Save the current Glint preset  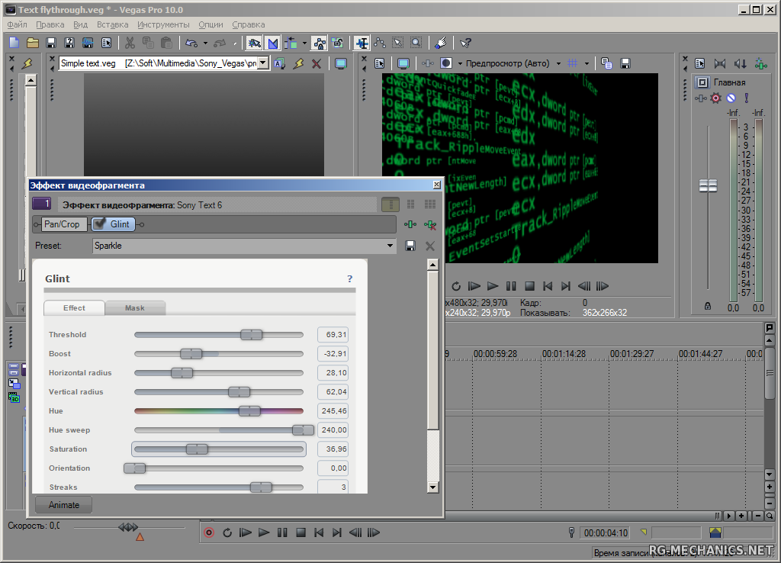[x=410, y=246]
